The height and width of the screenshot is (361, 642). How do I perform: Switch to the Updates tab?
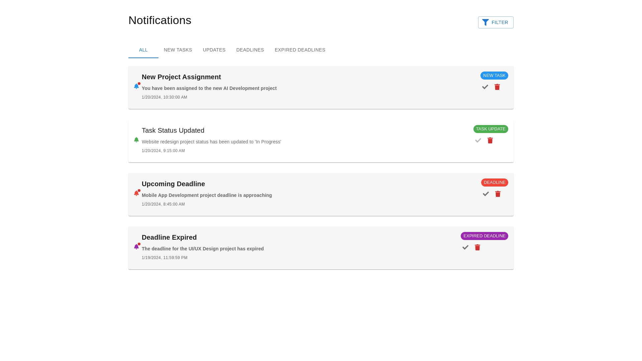tap(214, 50)
